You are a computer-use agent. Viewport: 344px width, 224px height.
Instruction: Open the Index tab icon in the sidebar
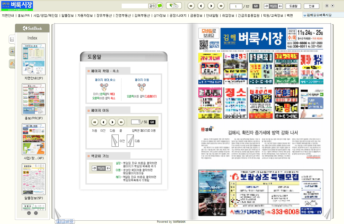click(12, 39)
